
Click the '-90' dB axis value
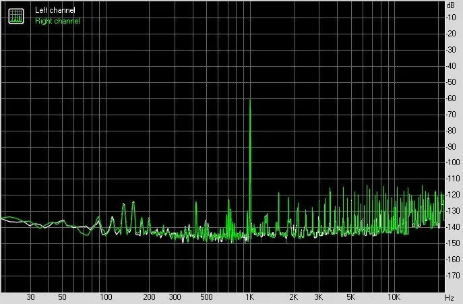coord(451,146)
